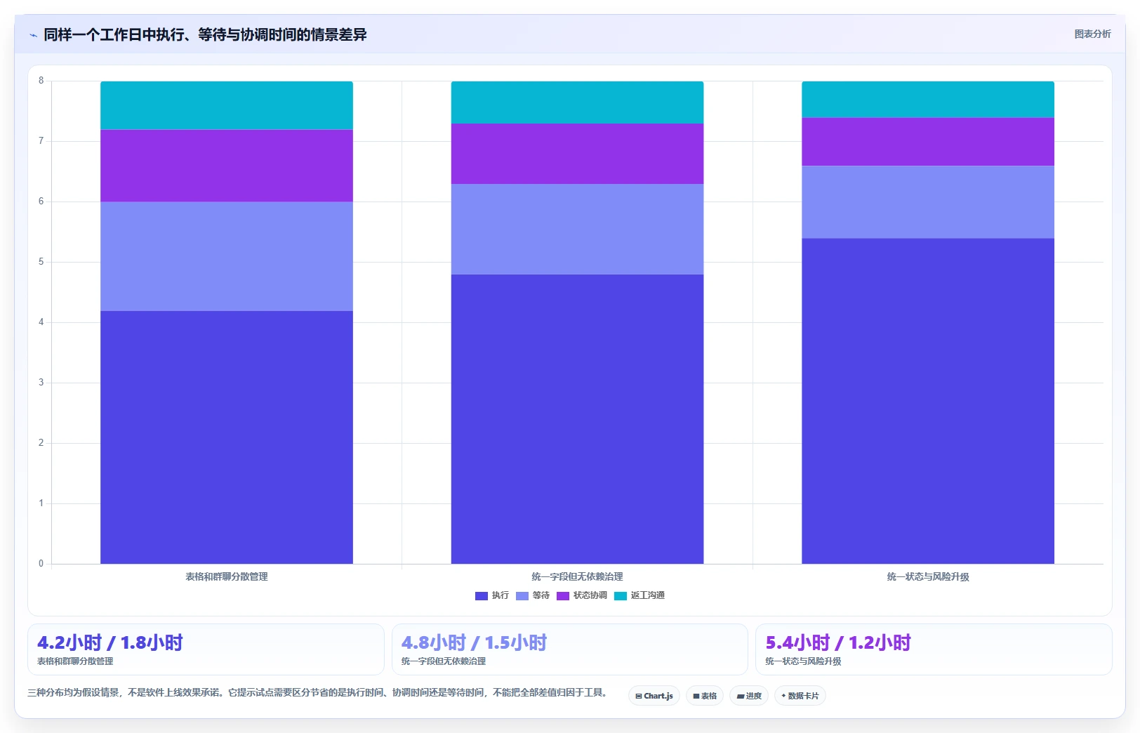Screen dimensions: 1140x733
Task: Click the 执行 segment of 统一状态与风险升级 bar
Action: (x=928, y=401)
